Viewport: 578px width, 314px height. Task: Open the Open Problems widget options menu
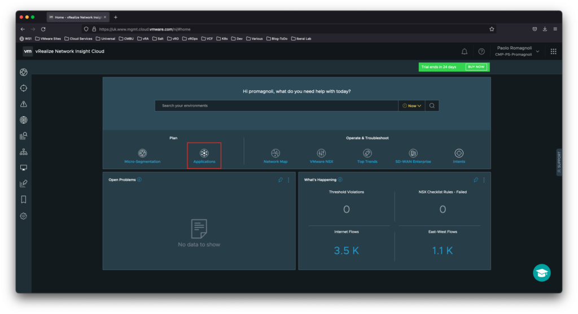point(288,180)
